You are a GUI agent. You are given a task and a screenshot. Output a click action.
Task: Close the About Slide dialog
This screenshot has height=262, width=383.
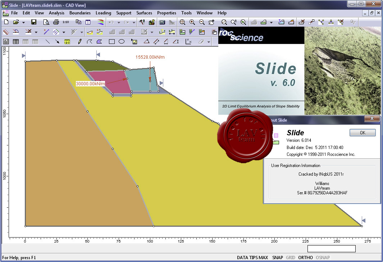[x=372, y=118]
